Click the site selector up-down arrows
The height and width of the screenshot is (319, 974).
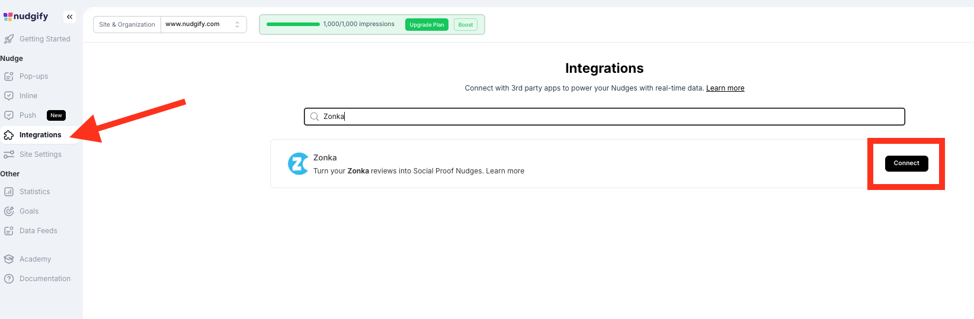237,24
